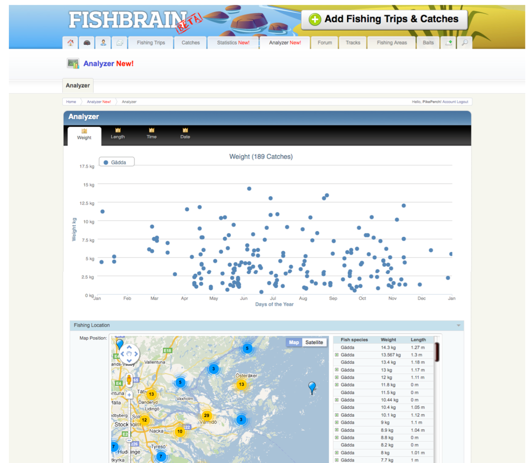The image size is (528, 463).
Task: Pan the map up with the arrow
Action: [129, 347]
